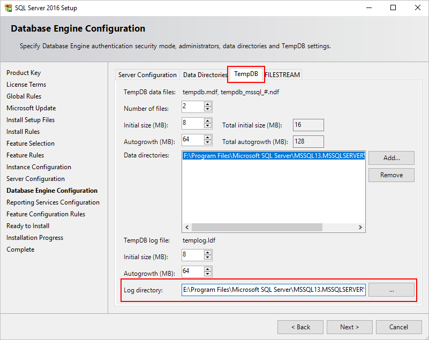Cancel the SQL Server installation
Screen dimensions: 429x340
coord(398,327)
